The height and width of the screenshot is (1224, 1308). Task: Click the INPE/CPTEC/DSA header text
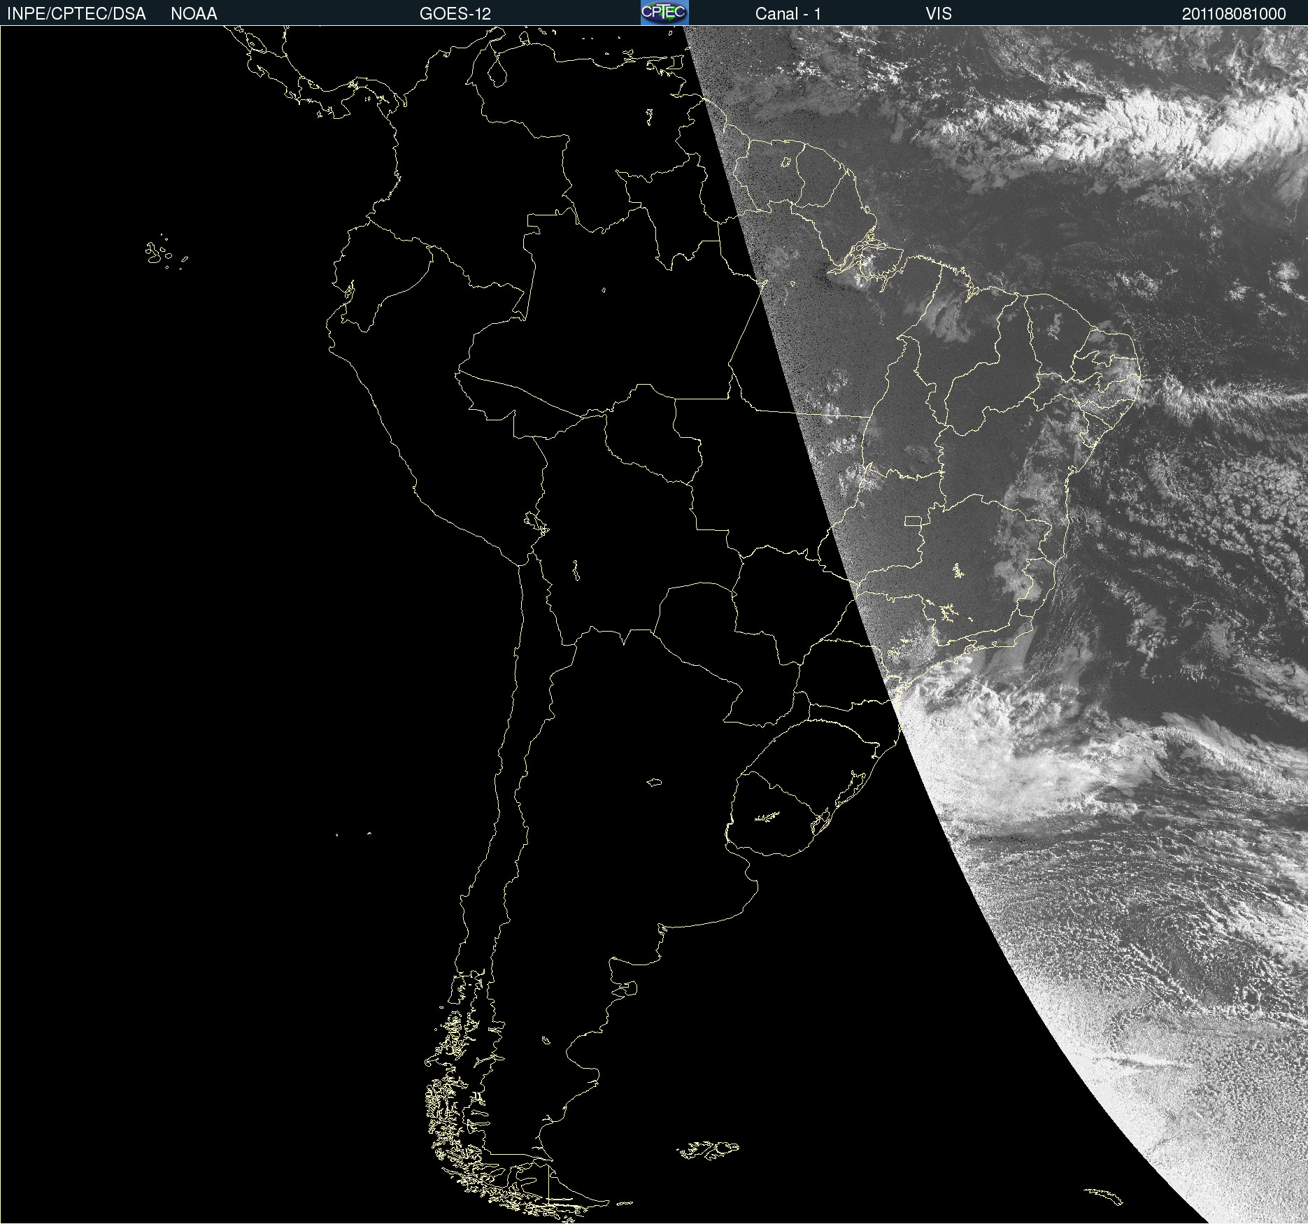76,14
